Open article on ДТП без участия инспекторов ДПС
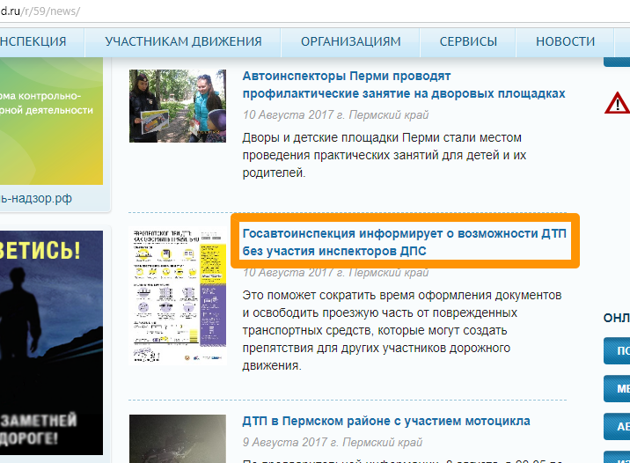630x463 pixels. [404, 242]
